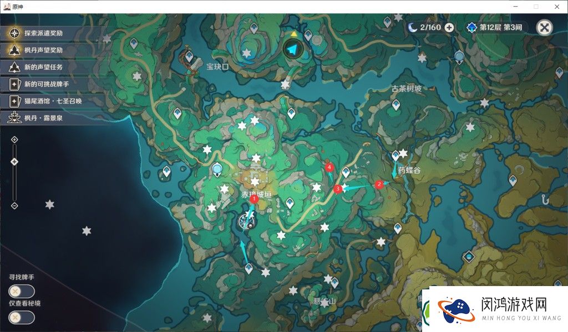Select the waypoint left of the resin counter
The height and width of the screenshot is (332, 568).
tap(387, 22)
